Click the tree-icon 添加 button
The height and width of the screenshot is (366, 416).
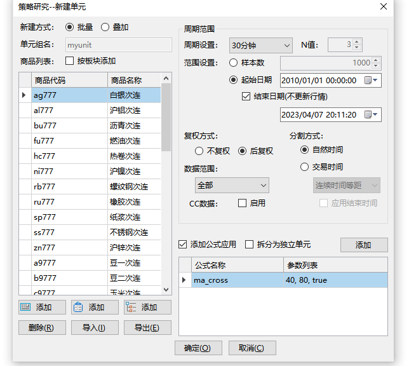[x=147, y=308]
